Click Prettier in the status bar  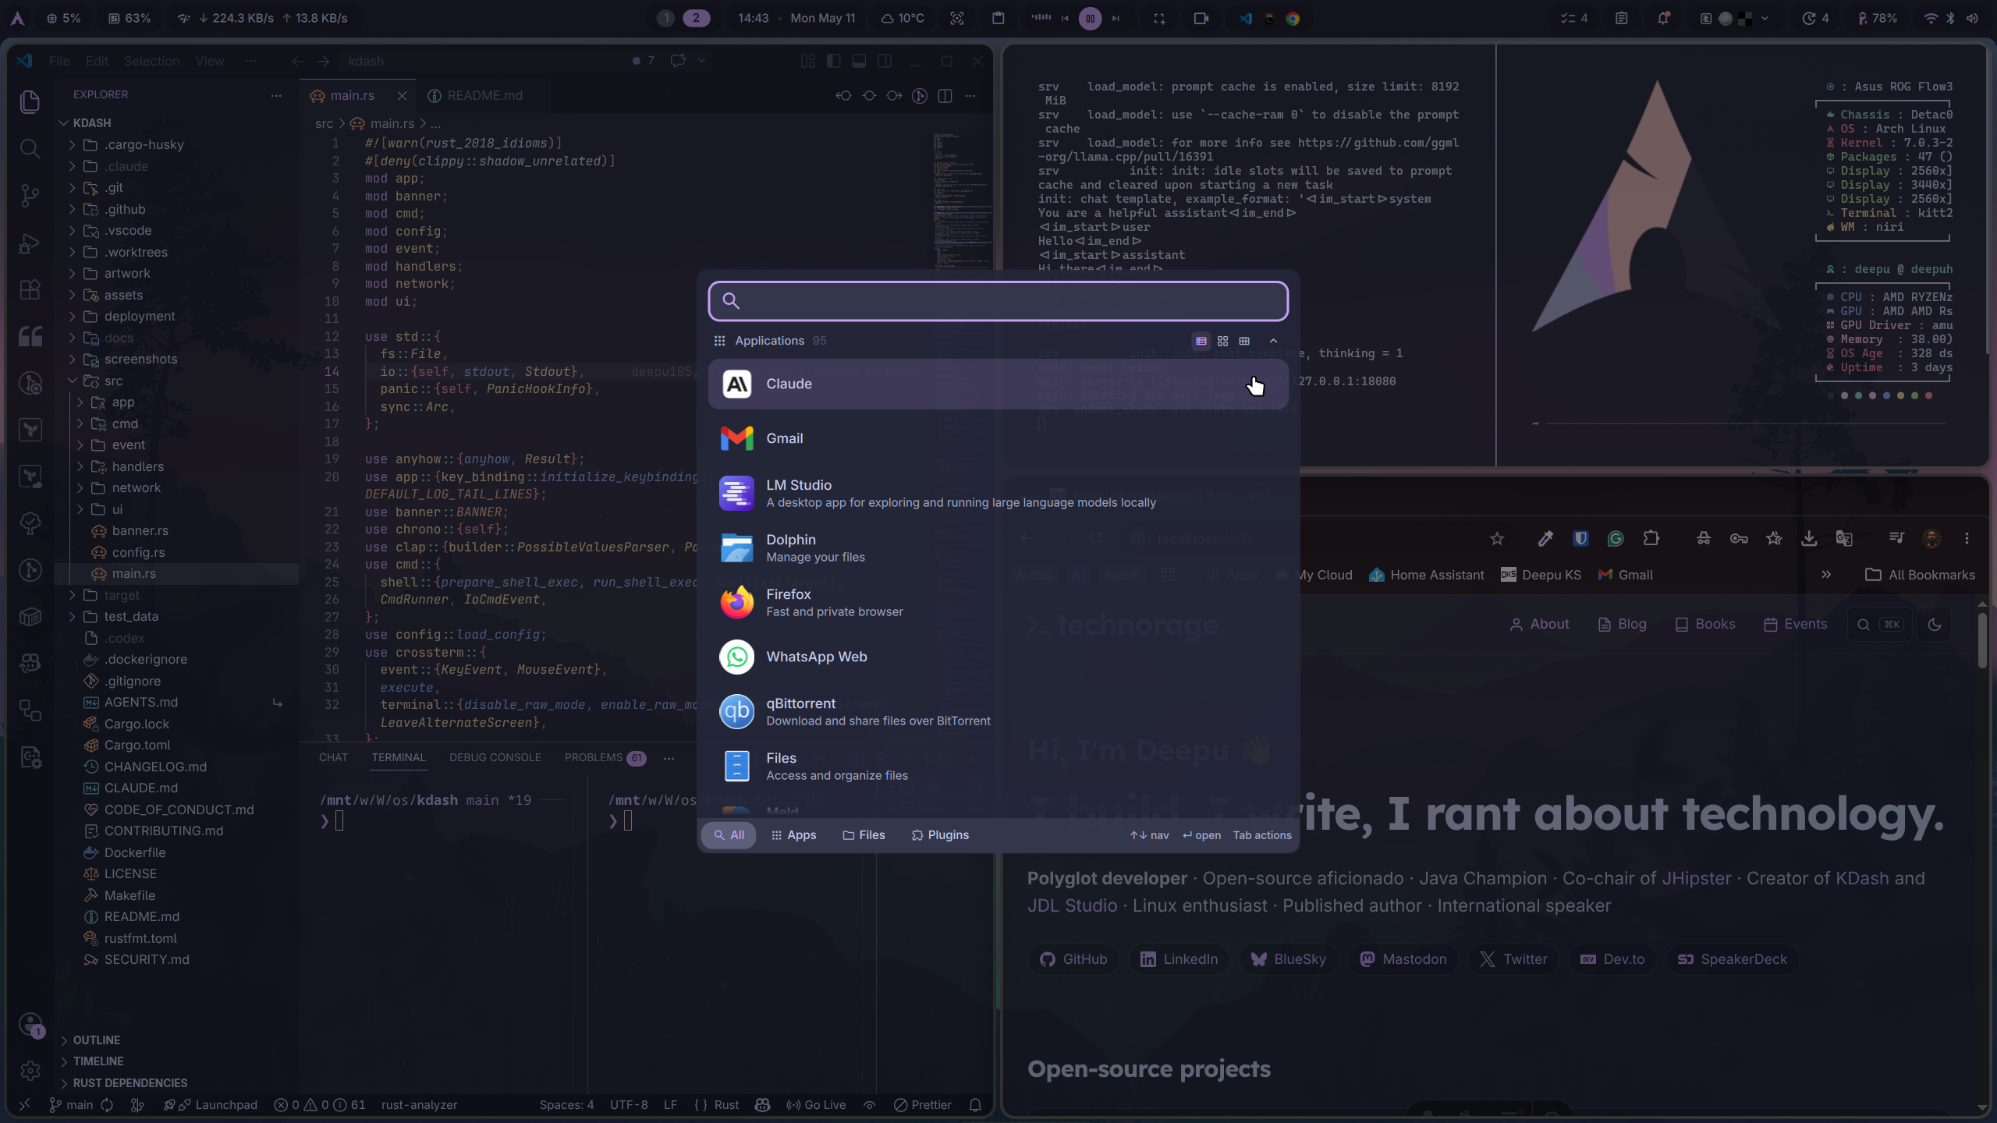(x=923, y=1105)
